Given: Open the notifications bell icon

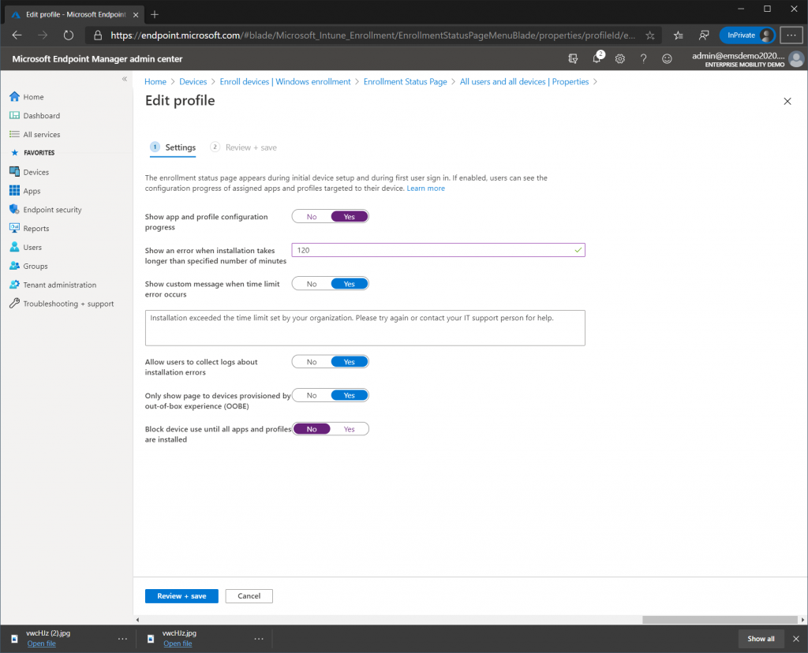Looking at the screenshot, I should [597, 58].
